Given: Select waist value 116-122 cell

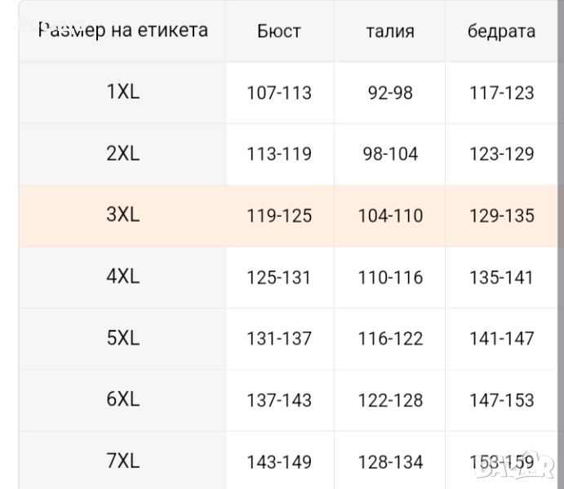Looking at the screenshot, I should [x=390, y=339].
